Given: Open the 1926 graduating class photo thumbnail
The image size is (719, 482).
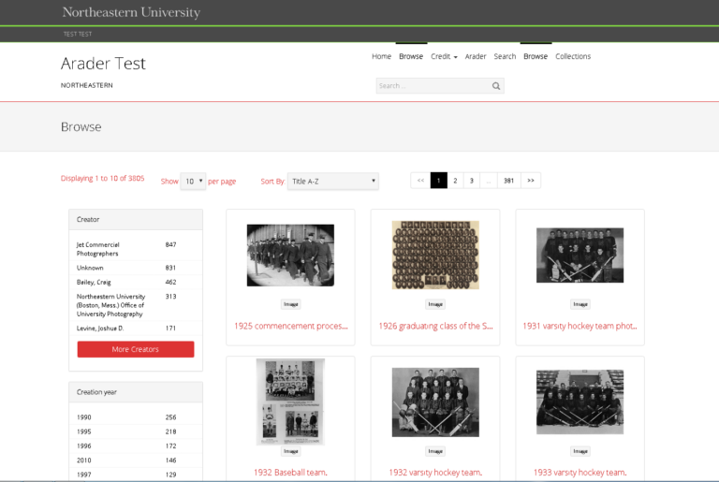Looking at the screenshot, I should tap(434, 255).
